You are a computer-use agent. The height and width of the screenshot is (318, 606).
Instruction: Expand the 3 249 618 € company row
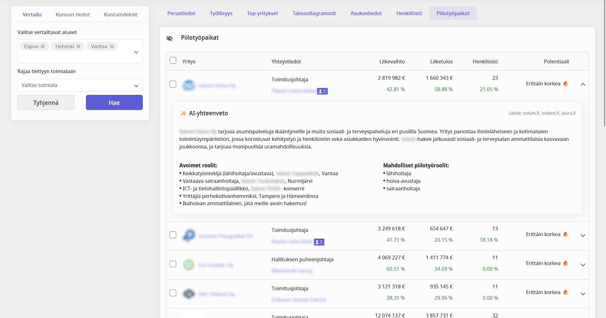(583, 235)
